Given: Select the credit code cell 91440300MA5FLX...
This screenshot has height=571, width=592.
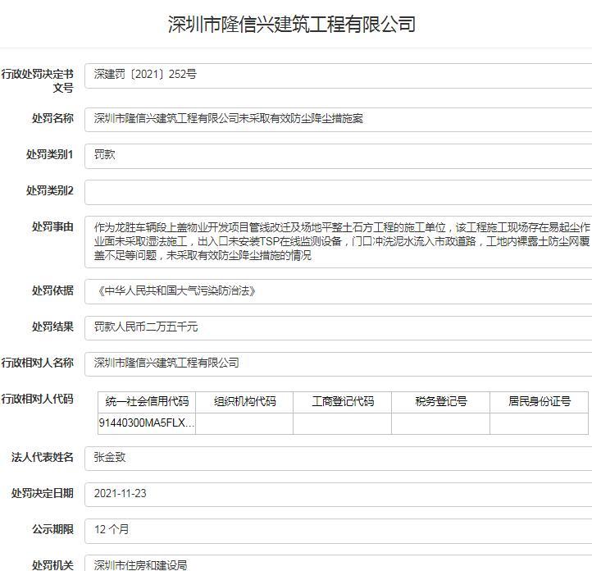Looking at the screenshot, I should click(x=147, y=423).
